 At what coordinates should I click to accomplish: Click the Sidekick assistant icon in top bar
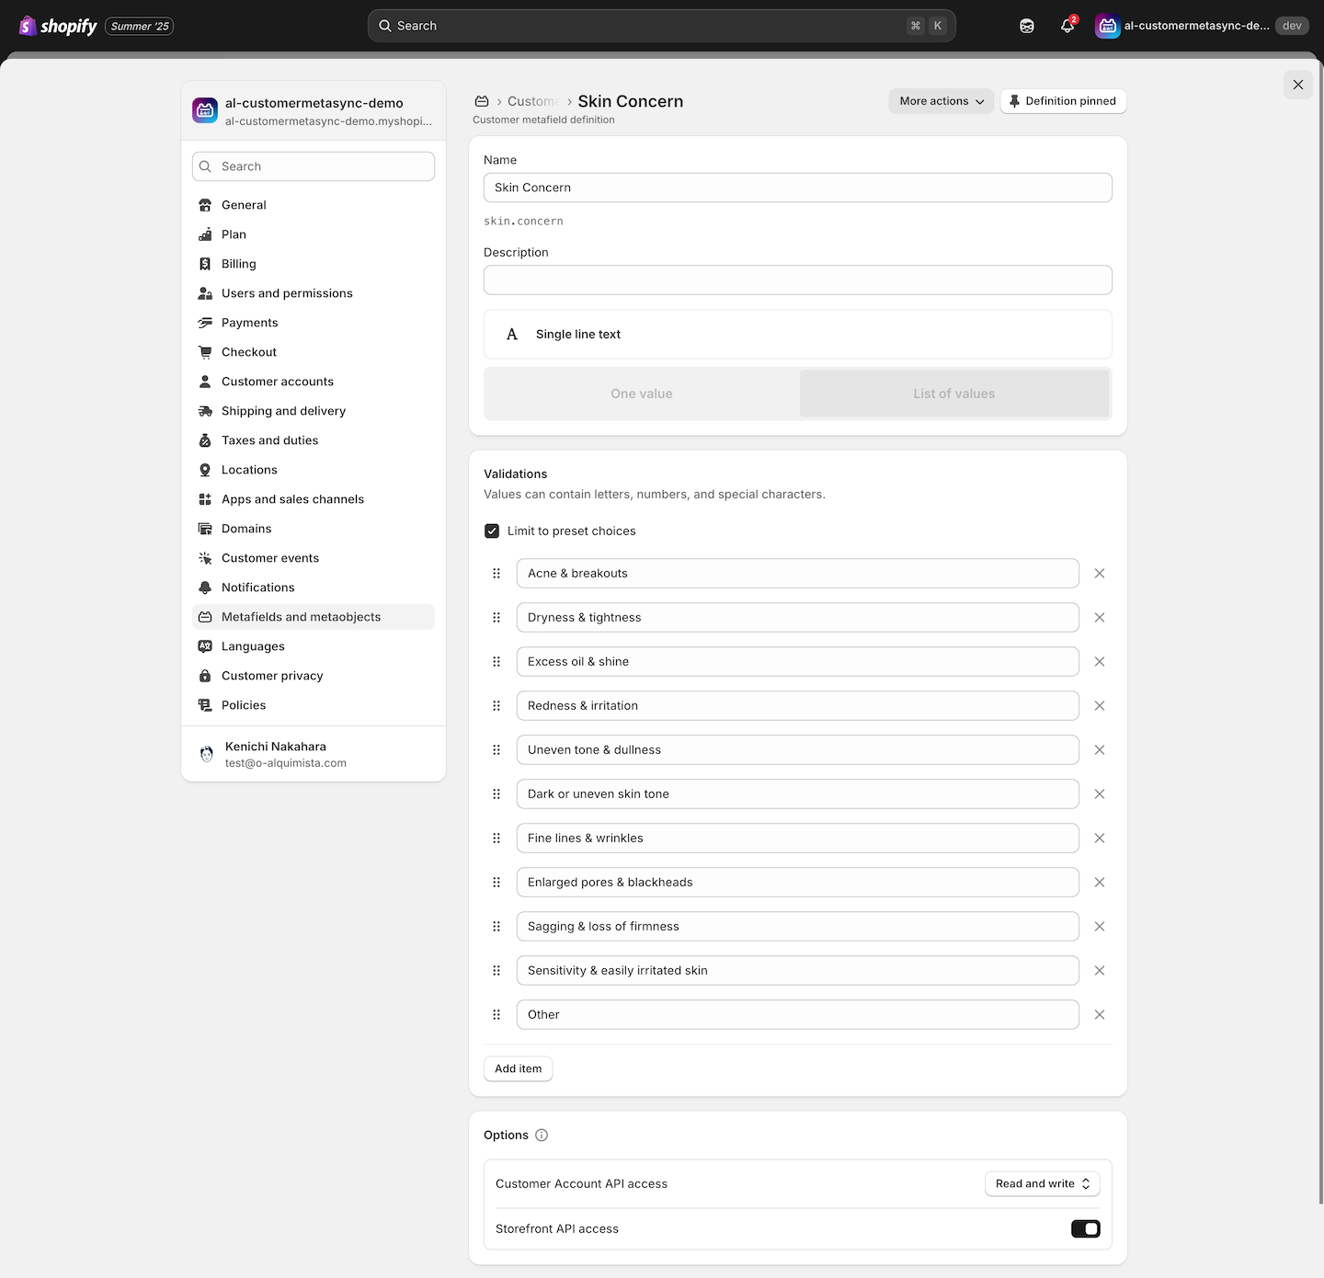pos(1026,26)
